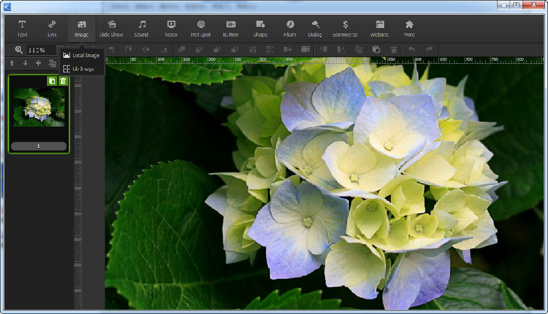548x314 pixels.
Task: Choose the Shape tool
Action: [261, 28]
